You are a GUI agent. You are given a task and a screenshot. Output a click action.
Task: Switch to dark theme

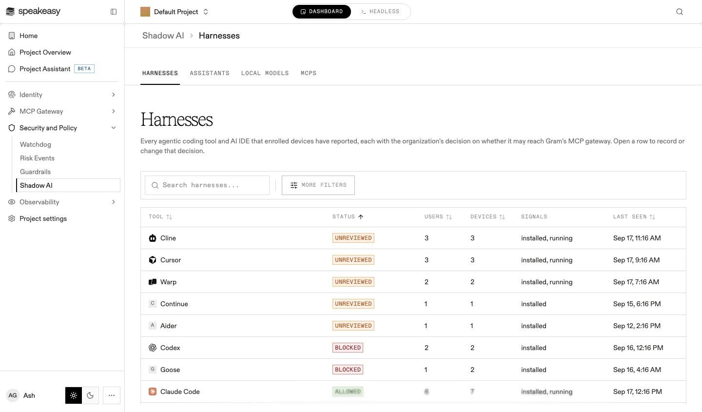[x=90, y=395]
